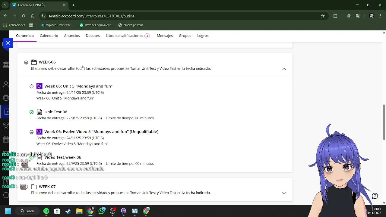This screenshot has width=386, height=217.
Task: Open the WEEK-06 folder title
Action: pyautogui.click(x=47, y=62)
